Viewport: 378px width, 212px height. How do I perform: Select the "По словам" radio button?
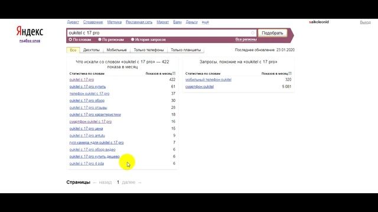[70, 39]
